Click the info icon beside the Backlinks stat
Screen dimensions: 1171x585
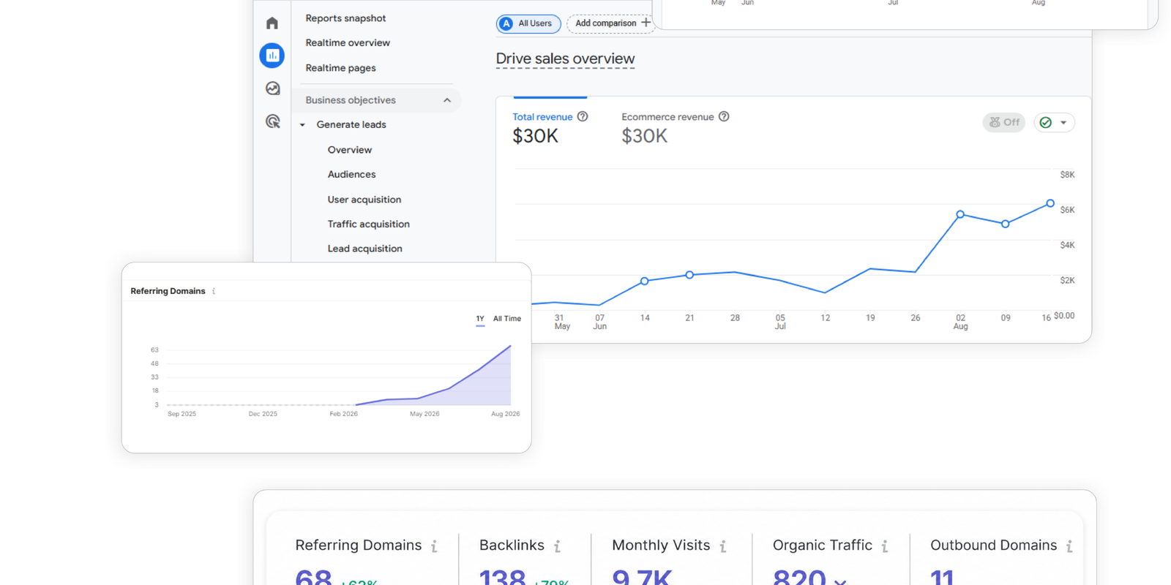[x=557, y=546]
